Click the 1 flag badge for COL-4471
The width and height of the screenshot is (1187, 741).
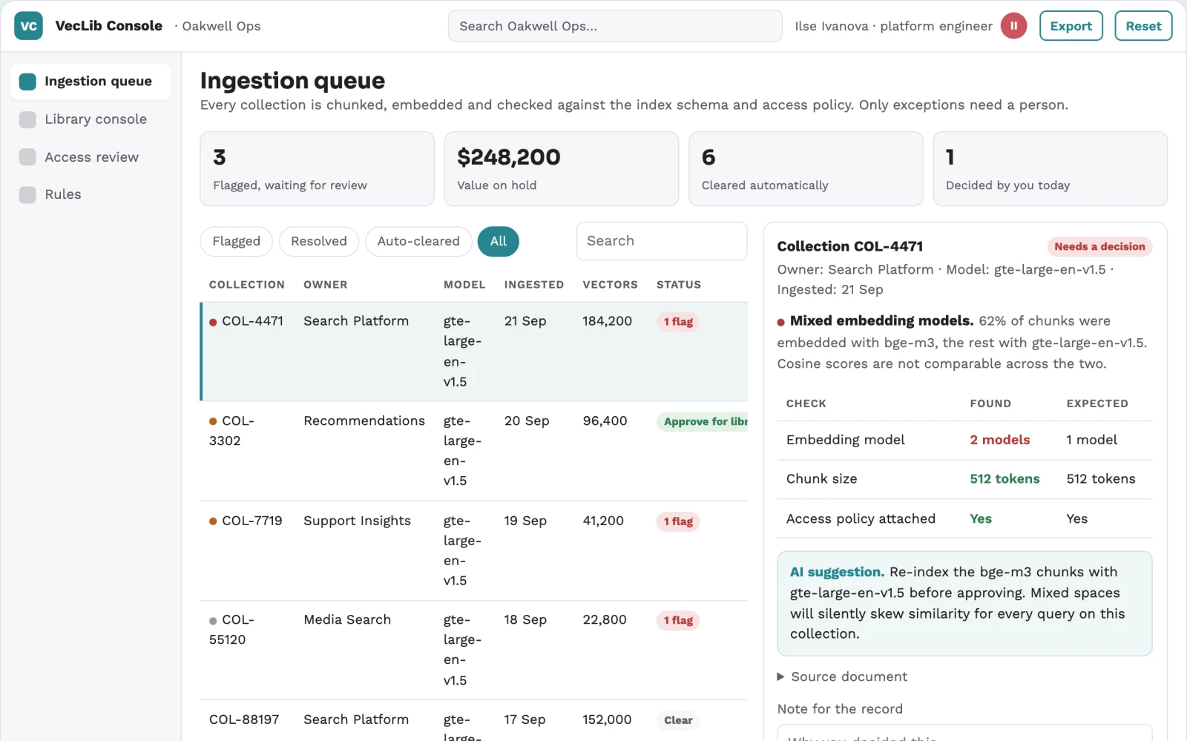678,322
